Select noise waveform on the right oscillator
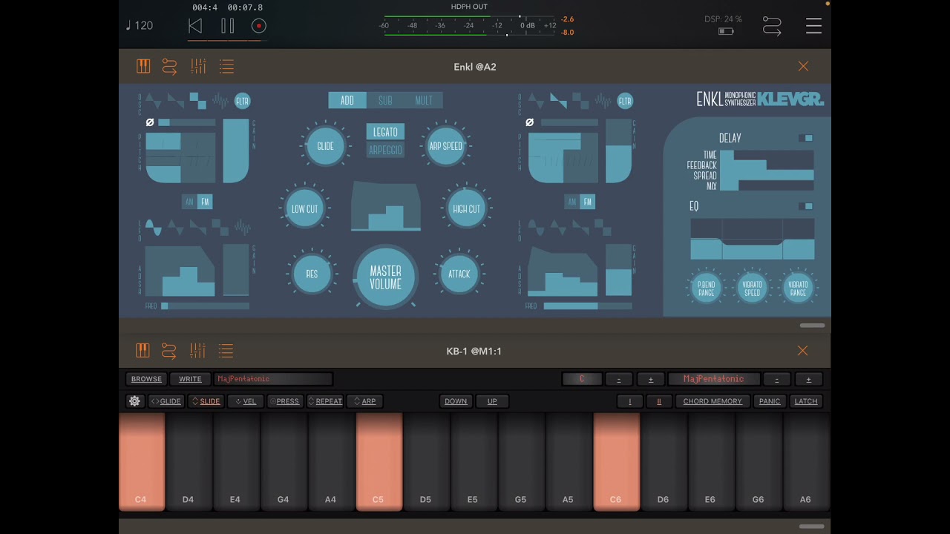The height and width of the screenshot is (534, 950). [603, 100]
